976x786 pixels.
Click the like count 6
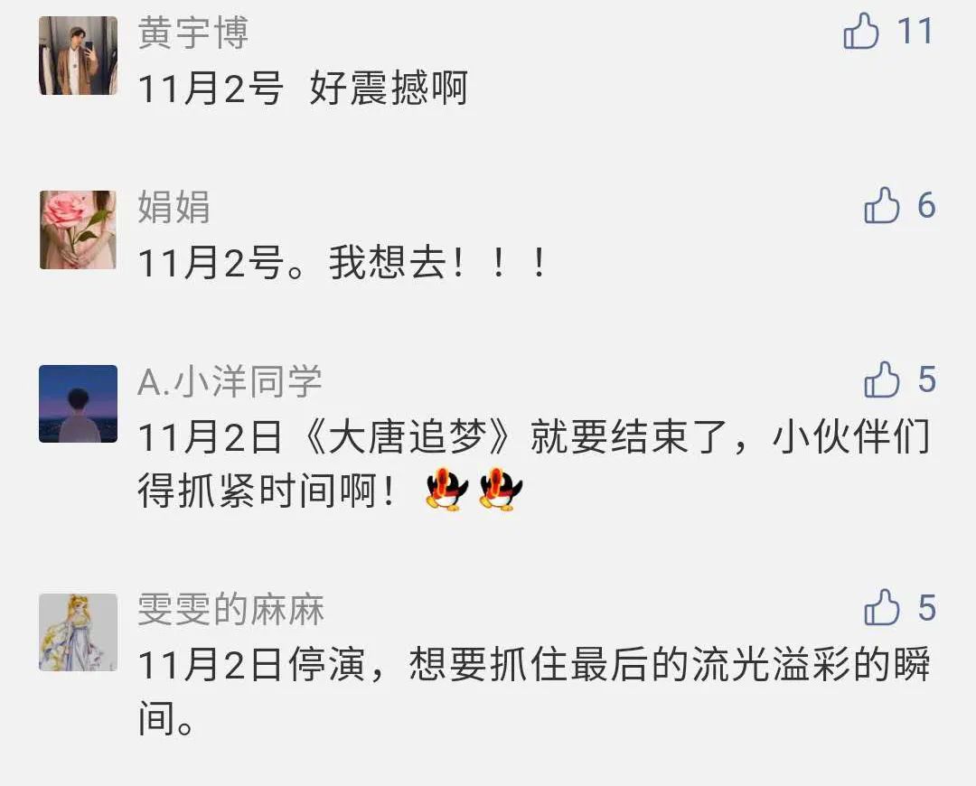[x=926, y=205]
